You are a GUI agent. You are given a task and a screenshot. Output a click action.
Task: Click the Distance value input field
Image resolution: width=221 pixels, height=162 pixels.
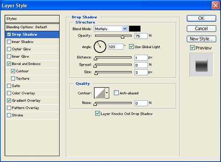141,58
